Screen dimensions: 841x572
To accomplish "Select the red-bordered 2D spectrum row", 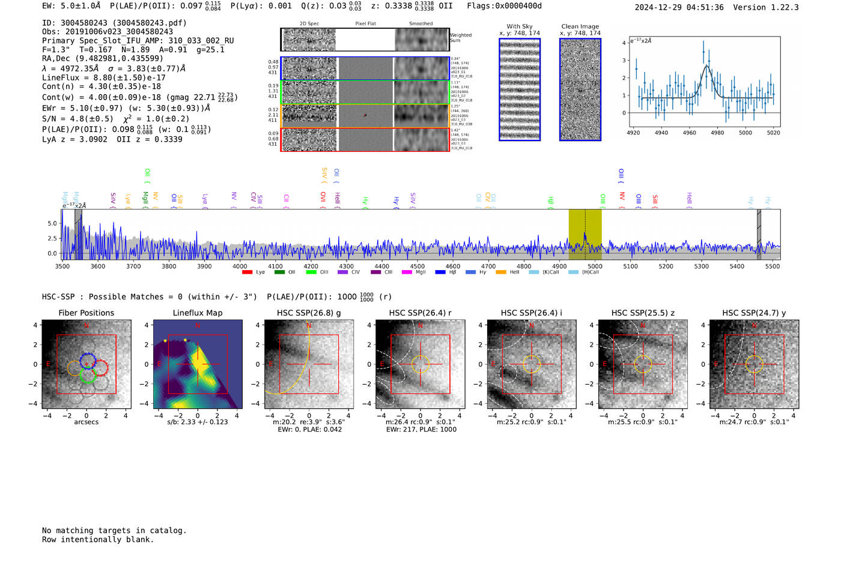I will coord(365,139).
